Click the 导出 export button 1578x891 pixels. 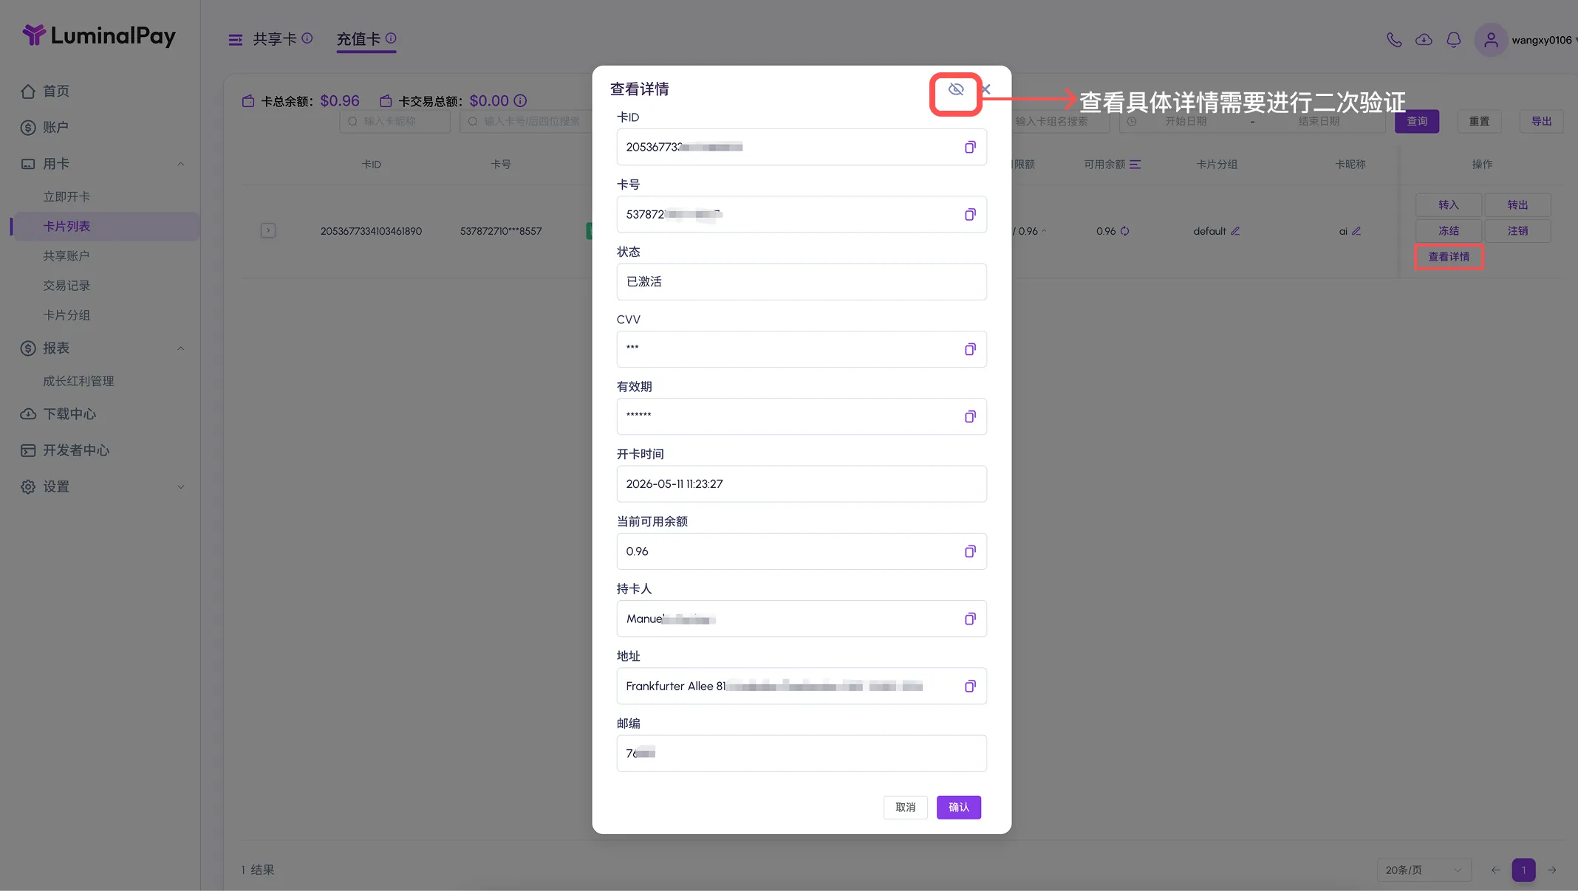tap(1541, 121)
